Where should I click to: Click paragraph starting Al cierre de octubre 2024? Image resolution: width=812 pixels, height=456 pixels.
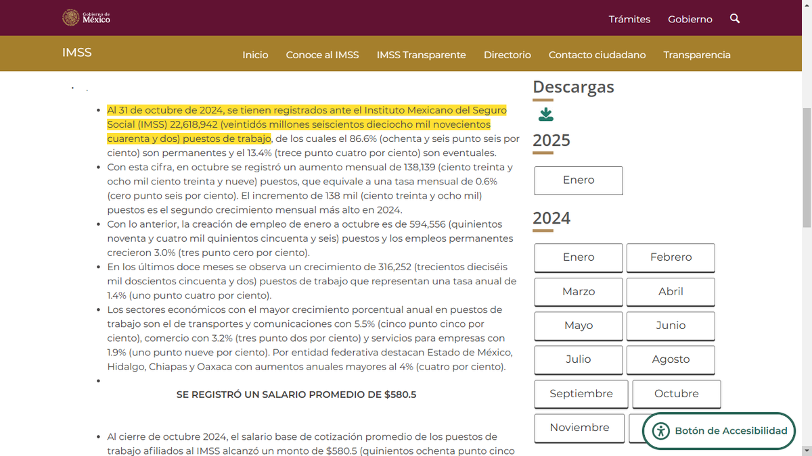(x=311, y=444)
